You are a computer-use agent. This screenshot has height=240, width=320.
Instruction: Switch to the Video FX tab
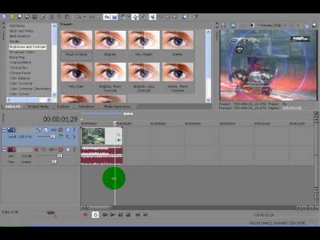(13, 107)
